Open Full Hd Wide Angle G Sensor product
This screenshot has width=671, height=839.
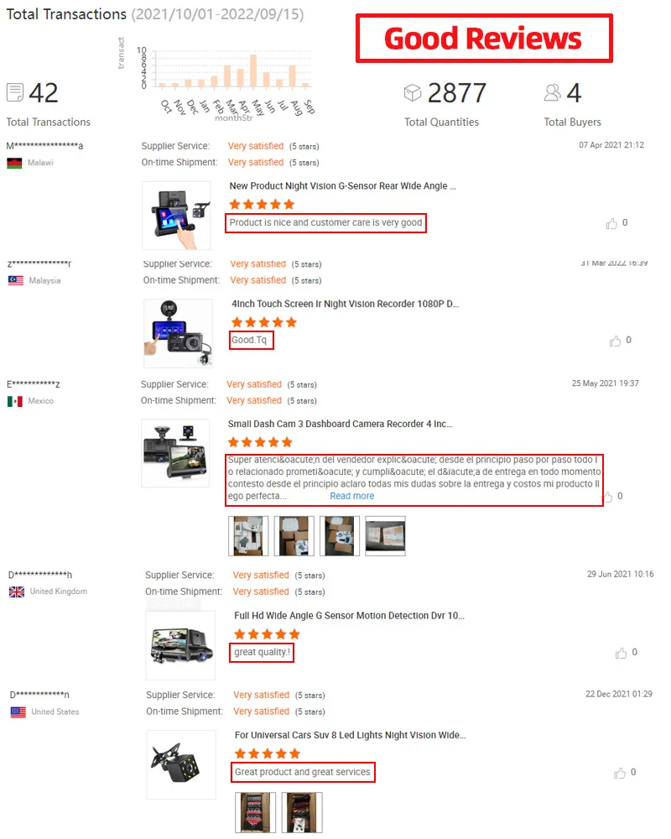[350, 616]
